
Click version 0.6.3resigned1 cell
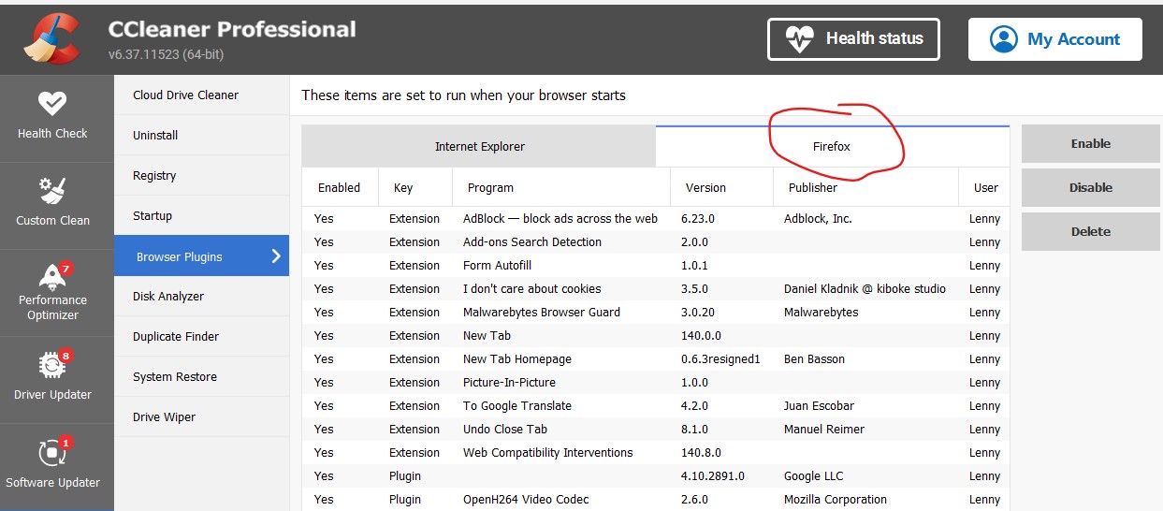720,359
